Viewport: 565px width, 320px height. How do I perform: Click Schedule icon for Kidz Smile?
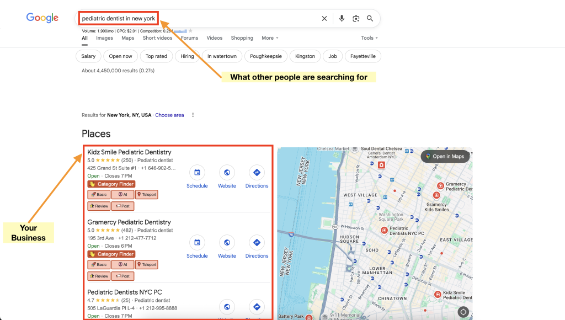click(197, 173)
